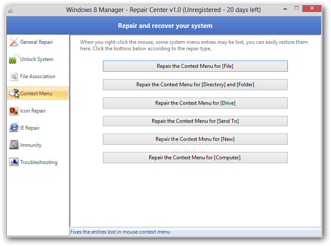331x246 pixels.
Task: Repair the Context Menu for Drive
Action: 195,103
